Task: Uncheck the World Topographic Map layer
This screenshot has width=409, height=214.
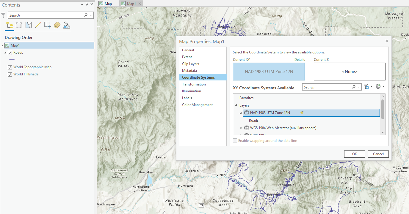Action: (10, 67)
